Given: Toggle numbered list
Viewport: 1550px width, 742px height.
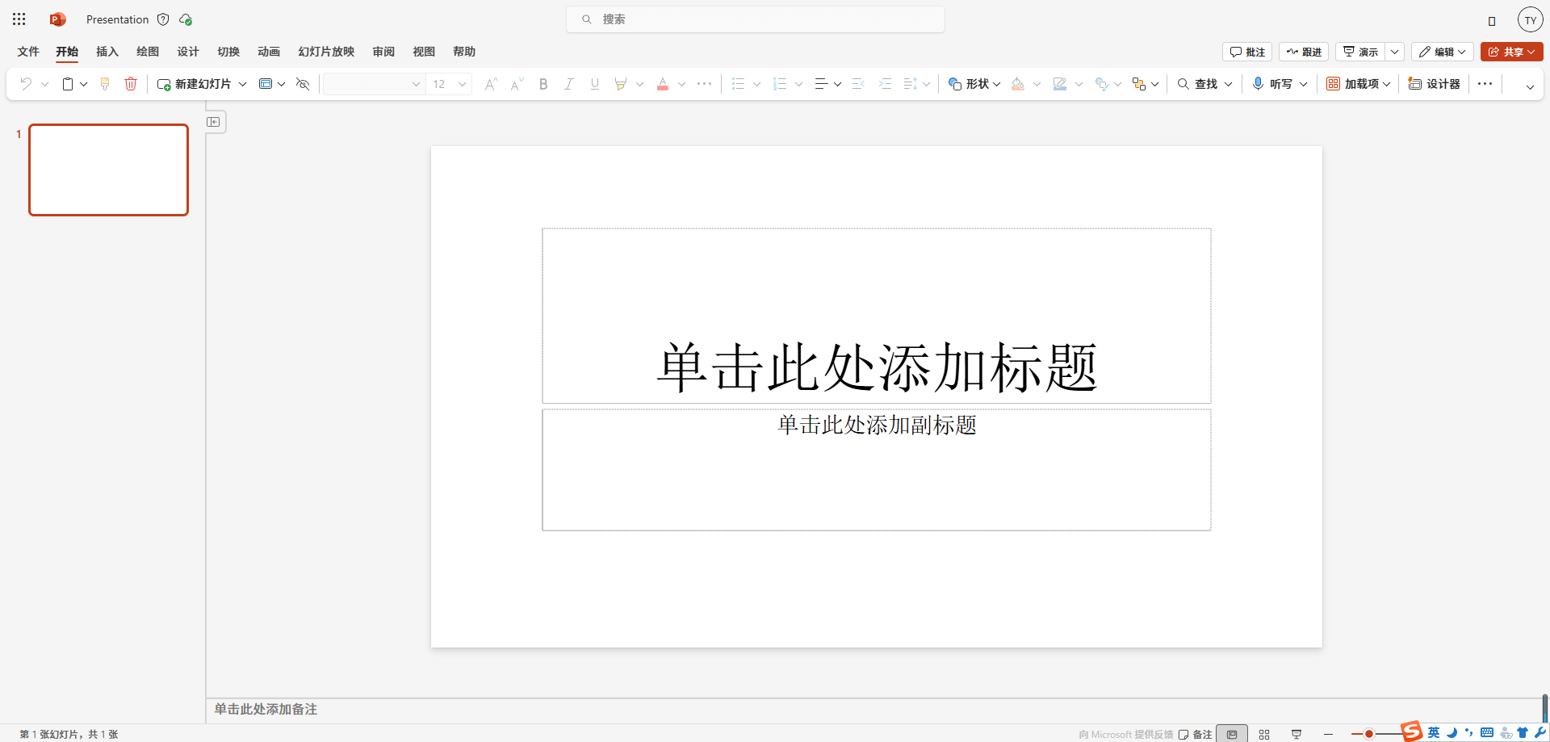Looking at the screenshot, I should pyautogui.click(x=780, y=84).
